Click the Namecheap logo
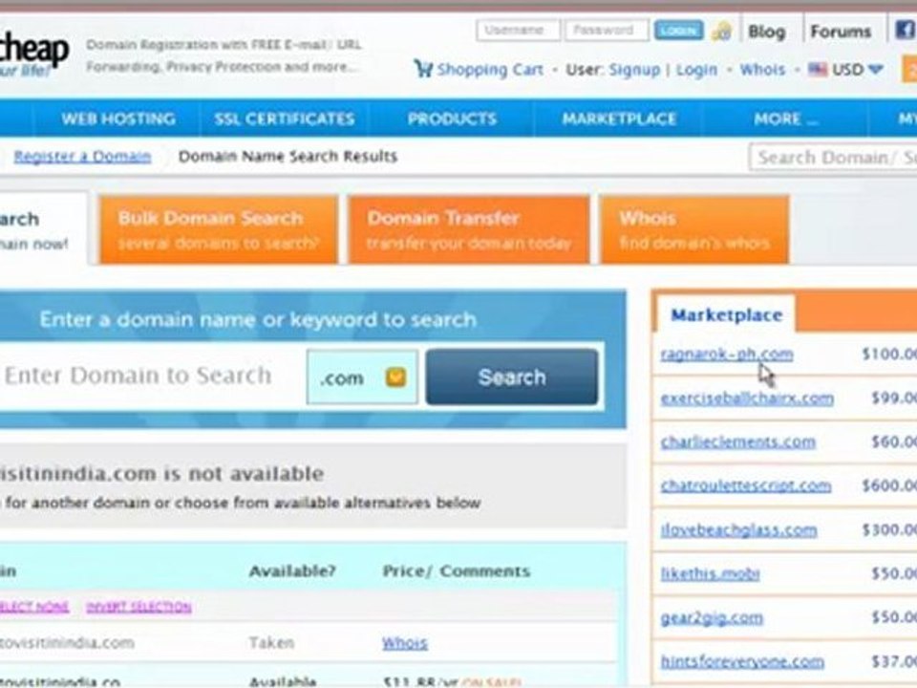The image size is (917, 688). click(x=32, y=54)
